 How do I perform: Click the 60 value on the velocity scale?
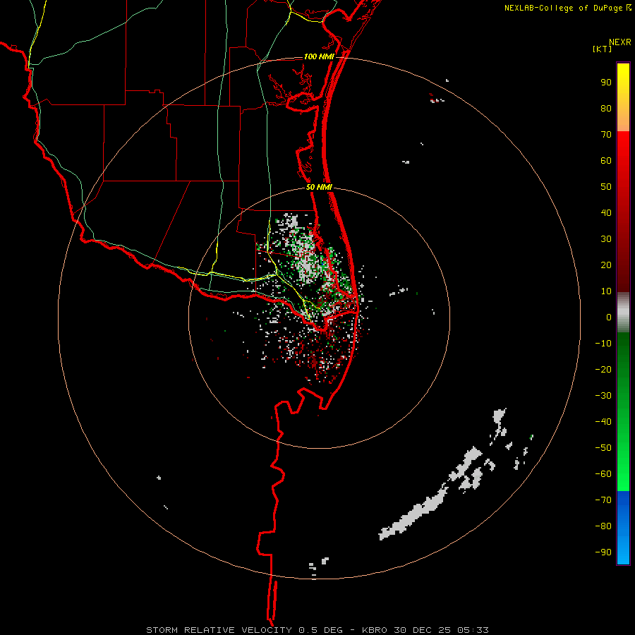[x=606, y=161]
